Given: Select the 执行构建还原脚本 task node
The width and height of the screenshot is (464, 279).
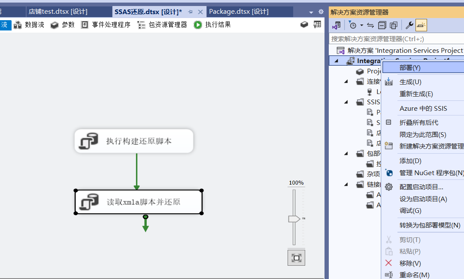Looking at the screenshot, I should [134, 141].
